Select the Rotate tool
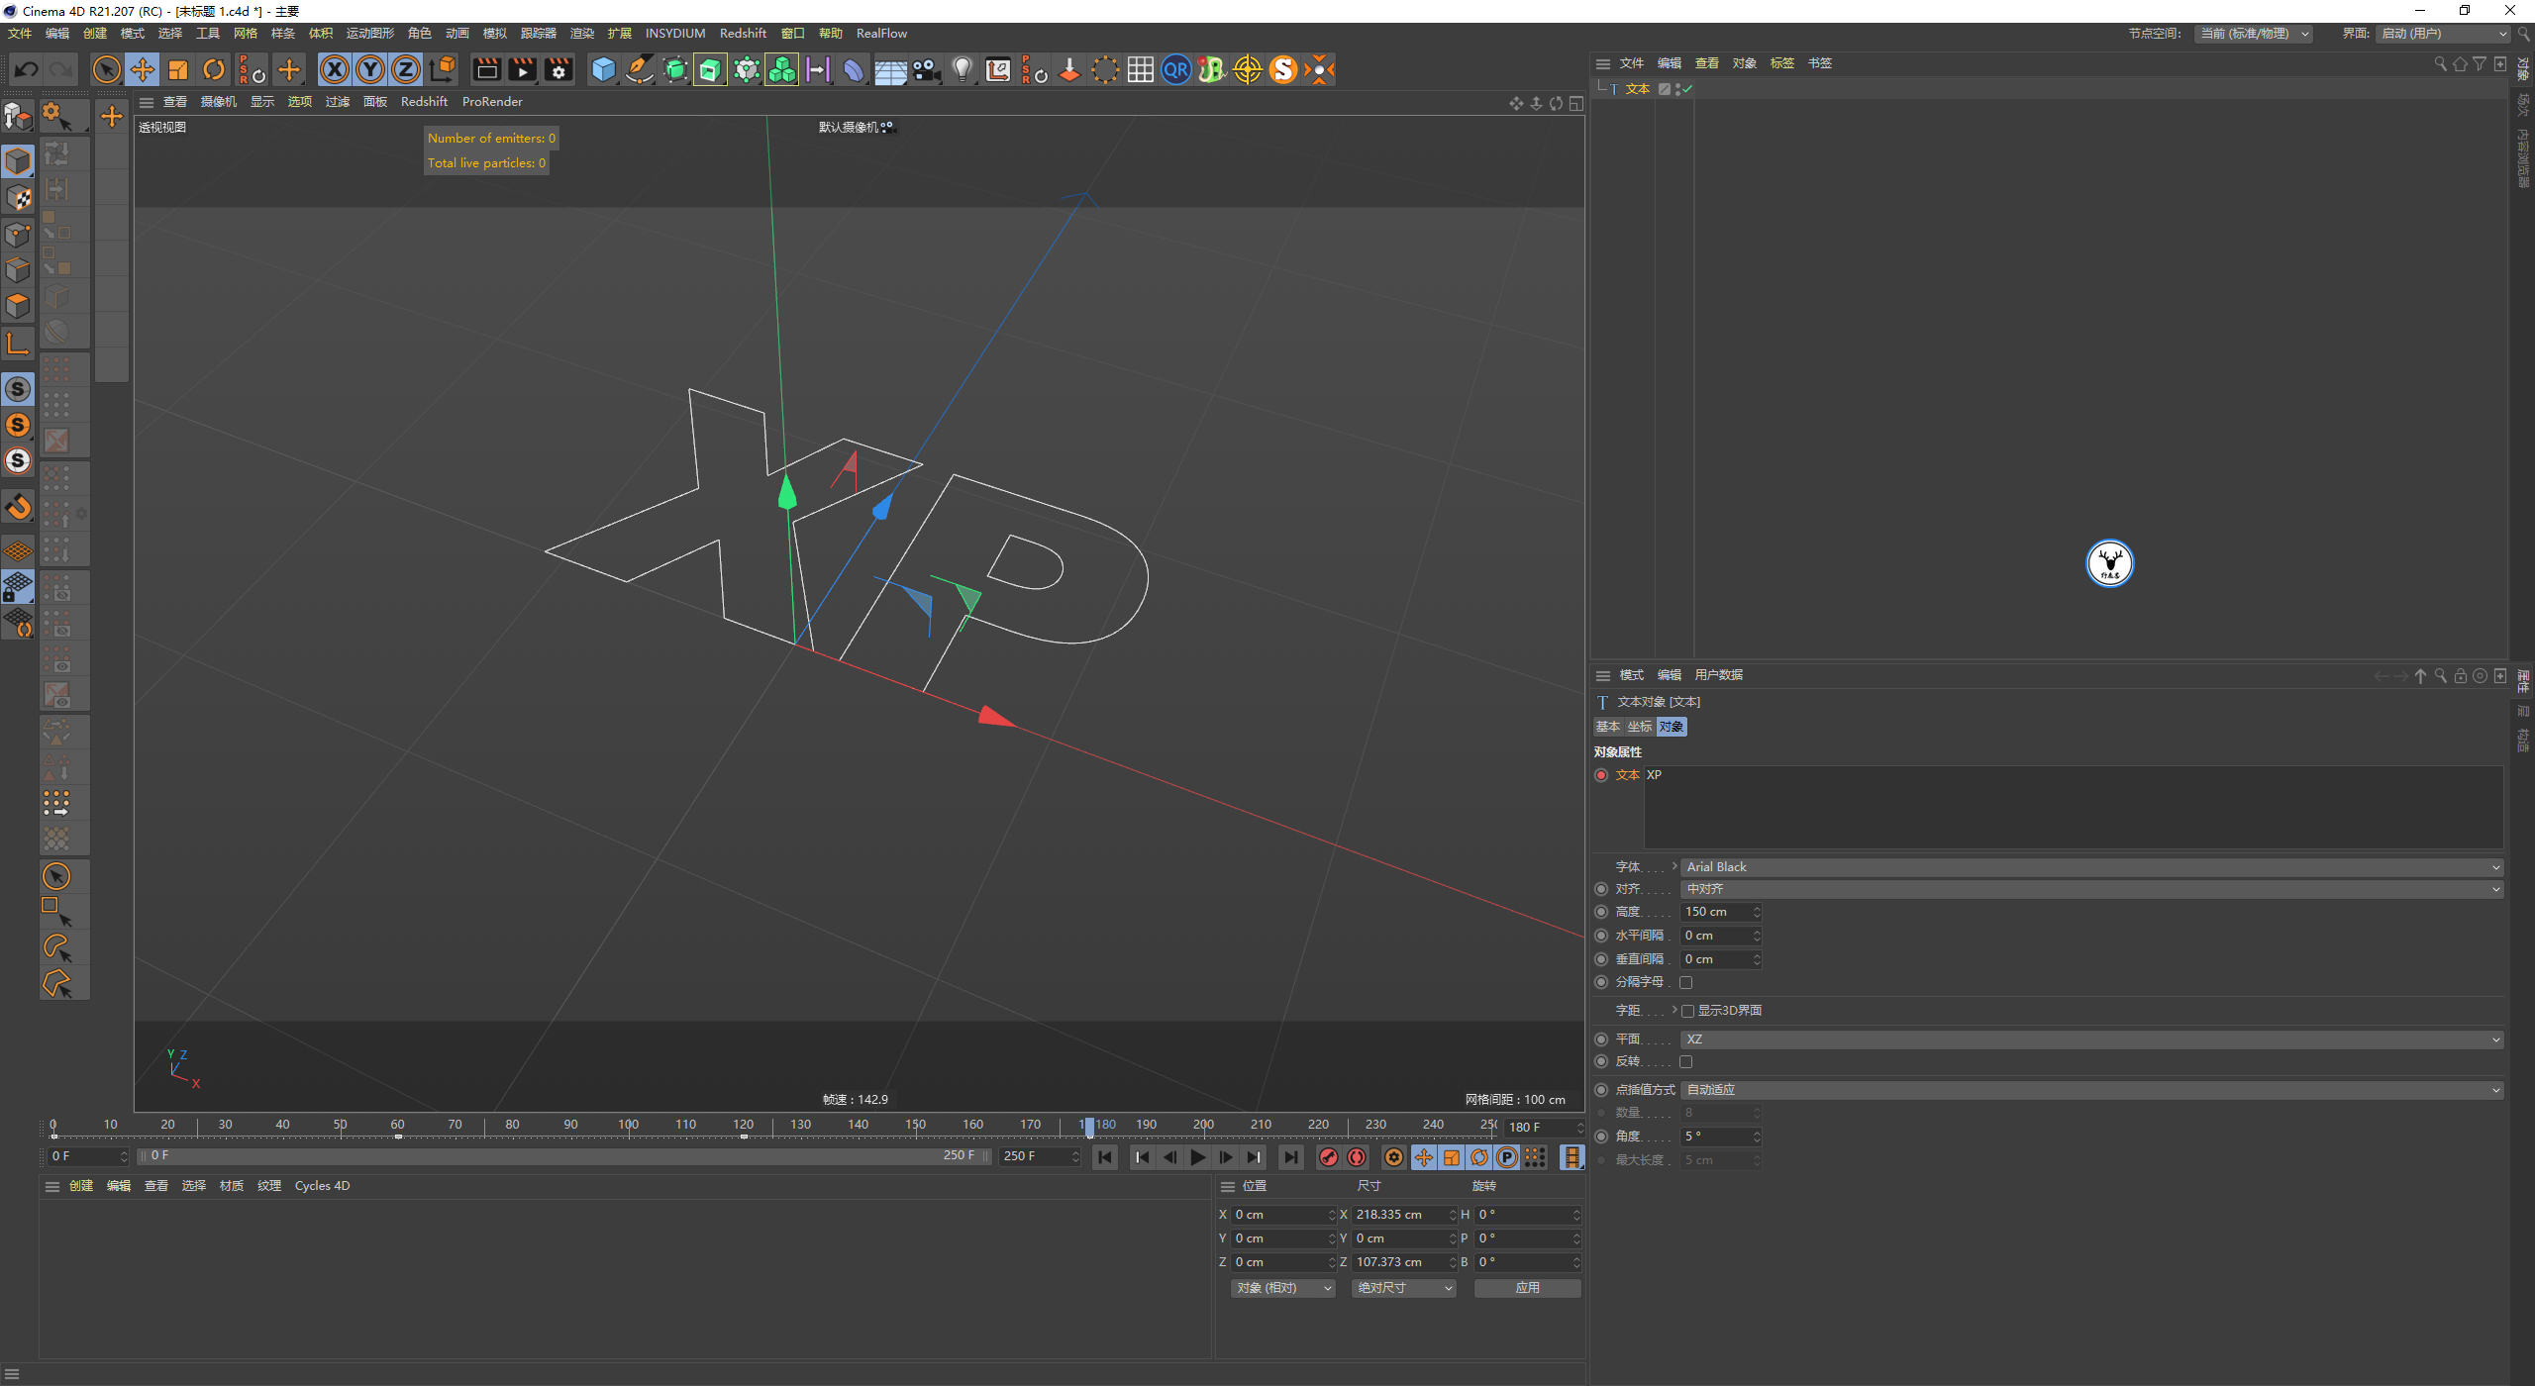Image resolution: width=2535 pixels, height=1386 pixels. 214,69
